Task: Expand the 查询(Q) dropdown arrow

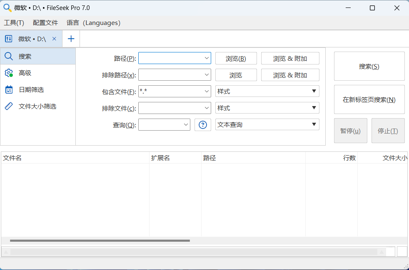Action: [186, 124]
